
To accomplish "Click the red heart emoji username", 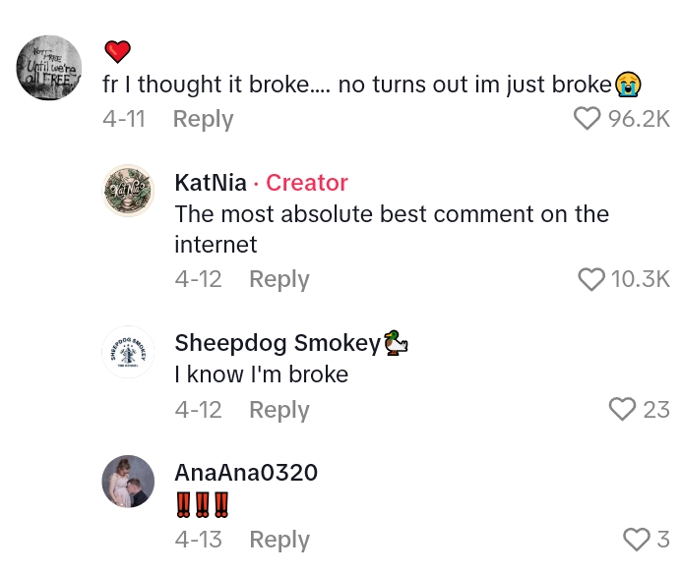I will [x=117, y=51].
